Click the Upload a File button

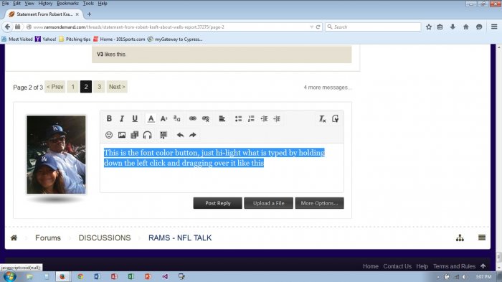[269, 203]
